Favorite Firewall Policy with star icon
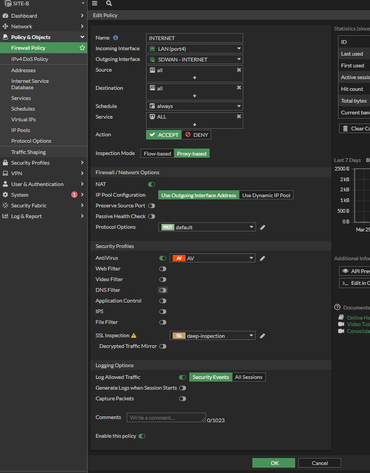Viewport: 370px width, 473px height. [x=82, y=48]
